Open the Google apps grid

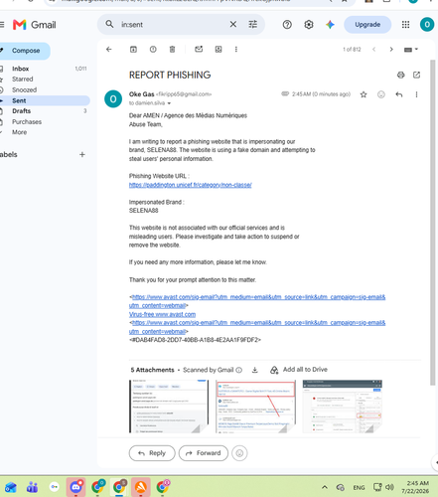[x=405, y=25]
